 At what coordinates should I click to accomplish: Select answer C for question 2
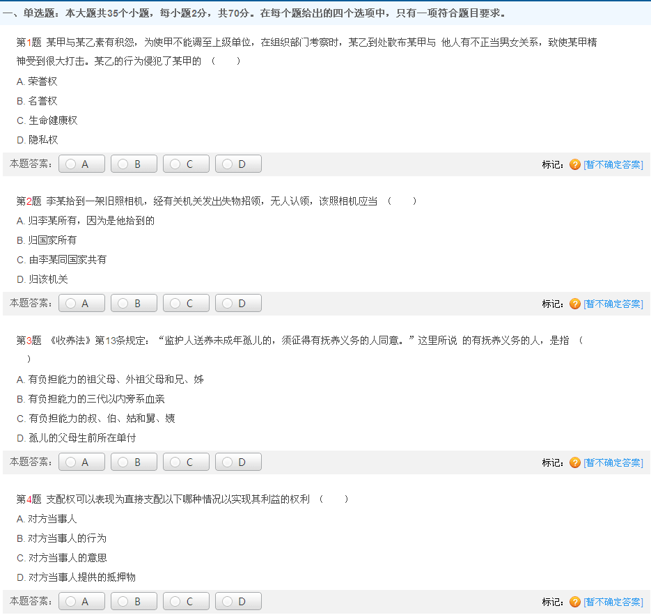(186, 304)
